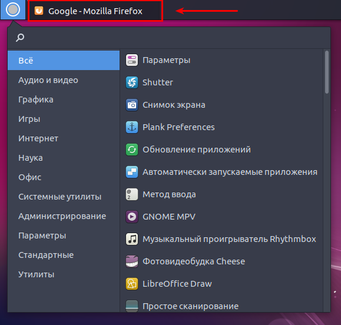
Task: Select the Системные утилиты category
Action: [x=64, y=197]
